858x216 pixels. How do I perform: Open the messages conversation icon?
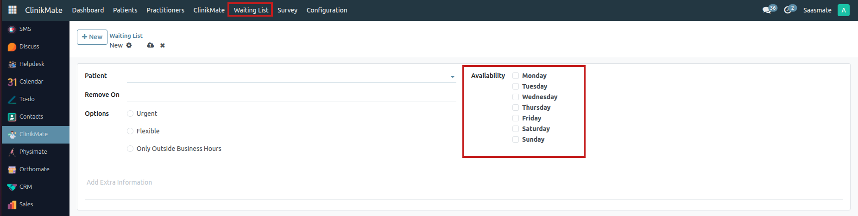coord(767,10)
